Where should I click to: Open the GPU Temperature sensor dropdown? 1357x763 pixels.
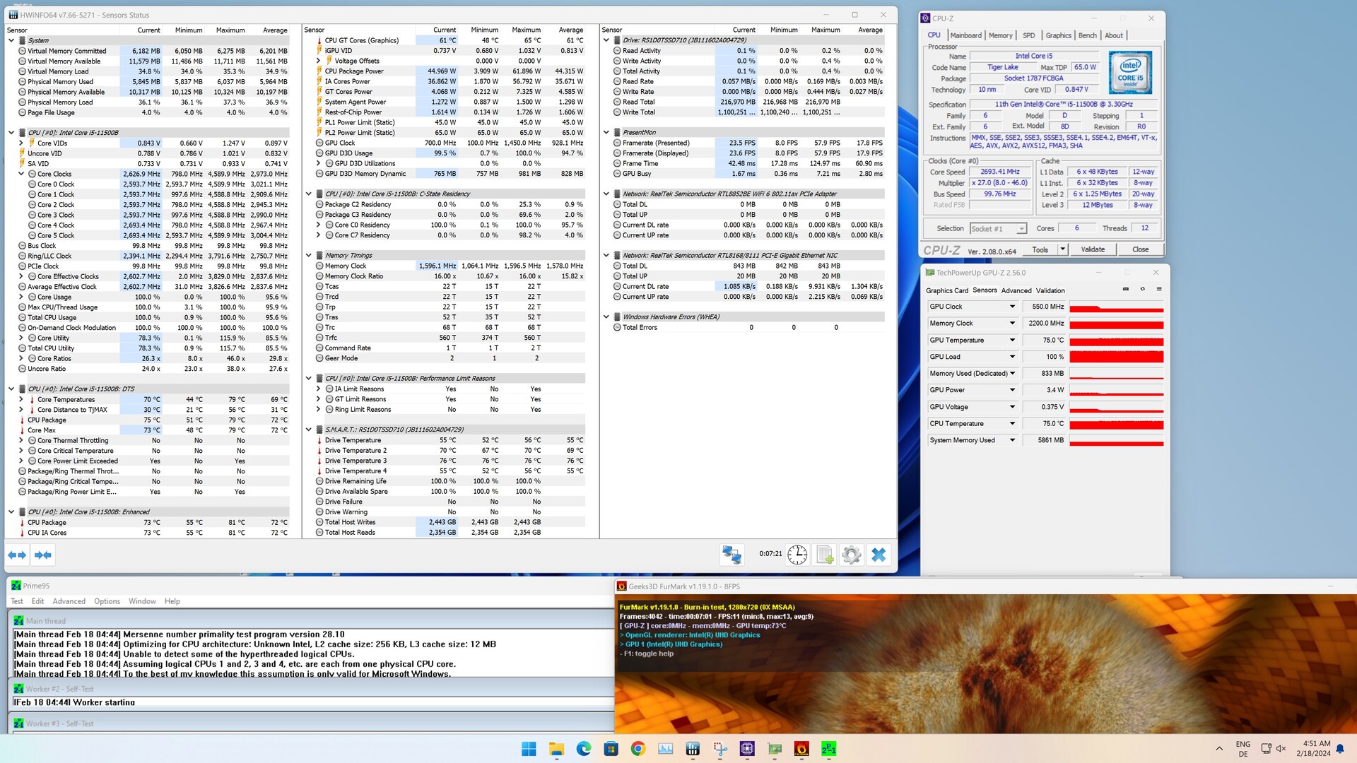[1012, 340]
